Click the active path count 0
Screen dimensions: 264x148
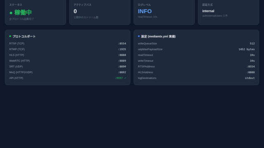[75, 11]
